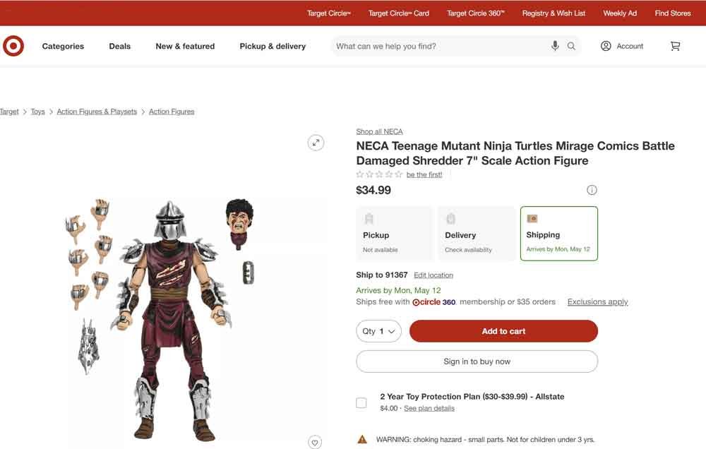
Task: Click the Target bullseye home logo
Action: 13,45
